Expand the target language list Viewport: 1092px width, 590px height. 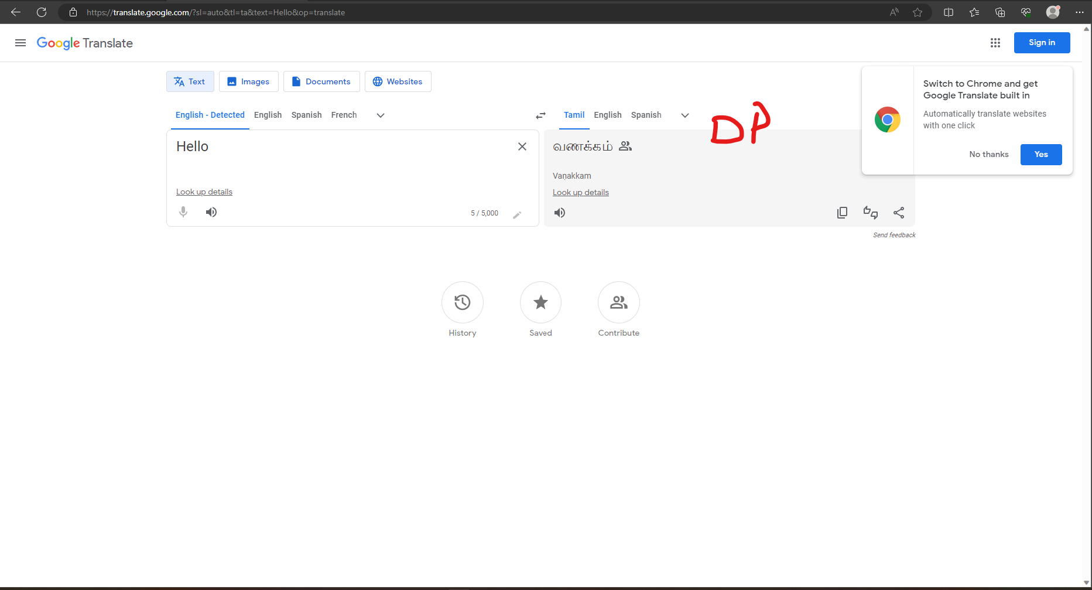684,115
